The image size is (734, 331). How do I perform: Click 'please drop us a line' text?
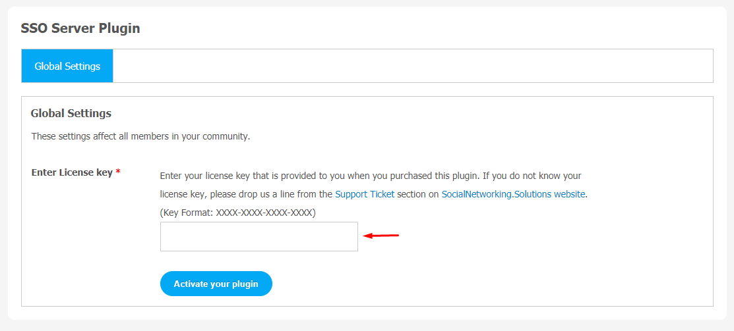point(252,194)
